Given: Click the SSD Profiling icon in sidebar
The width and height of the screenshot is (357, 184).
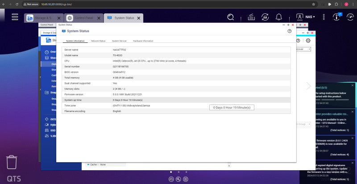Looking at the screenshot, I should coord(47,130).
